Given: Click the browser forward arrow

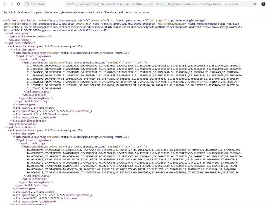Looking at the screenshot, I should click(11, 4).
